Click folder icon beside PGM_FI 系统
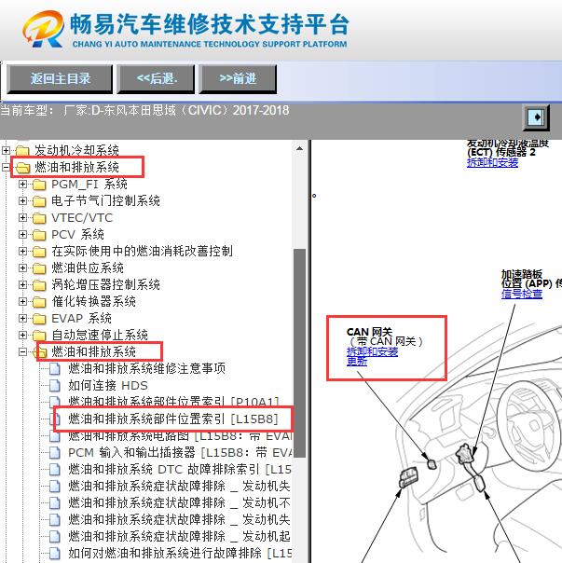Screen dimensions: 562x563 point(39,185)
